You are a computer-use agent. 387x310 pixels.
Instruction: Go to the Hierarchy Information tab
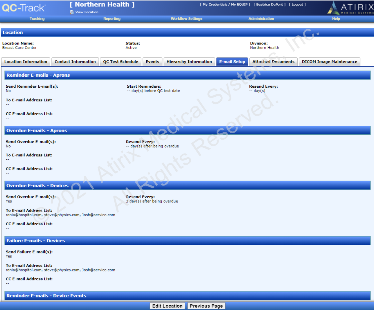pos(189,62)
